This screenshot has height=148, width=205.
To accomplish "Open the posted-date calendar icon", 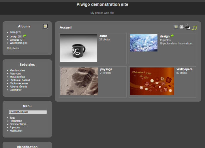I will pos(181,27).
